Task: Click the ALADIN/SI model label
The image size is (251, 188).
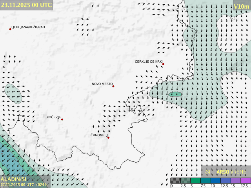Action: point(13,179)
